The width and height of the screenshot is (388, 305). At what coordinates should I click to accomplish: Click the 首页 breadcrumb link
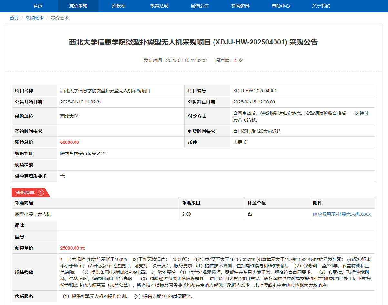pos(14,18)
